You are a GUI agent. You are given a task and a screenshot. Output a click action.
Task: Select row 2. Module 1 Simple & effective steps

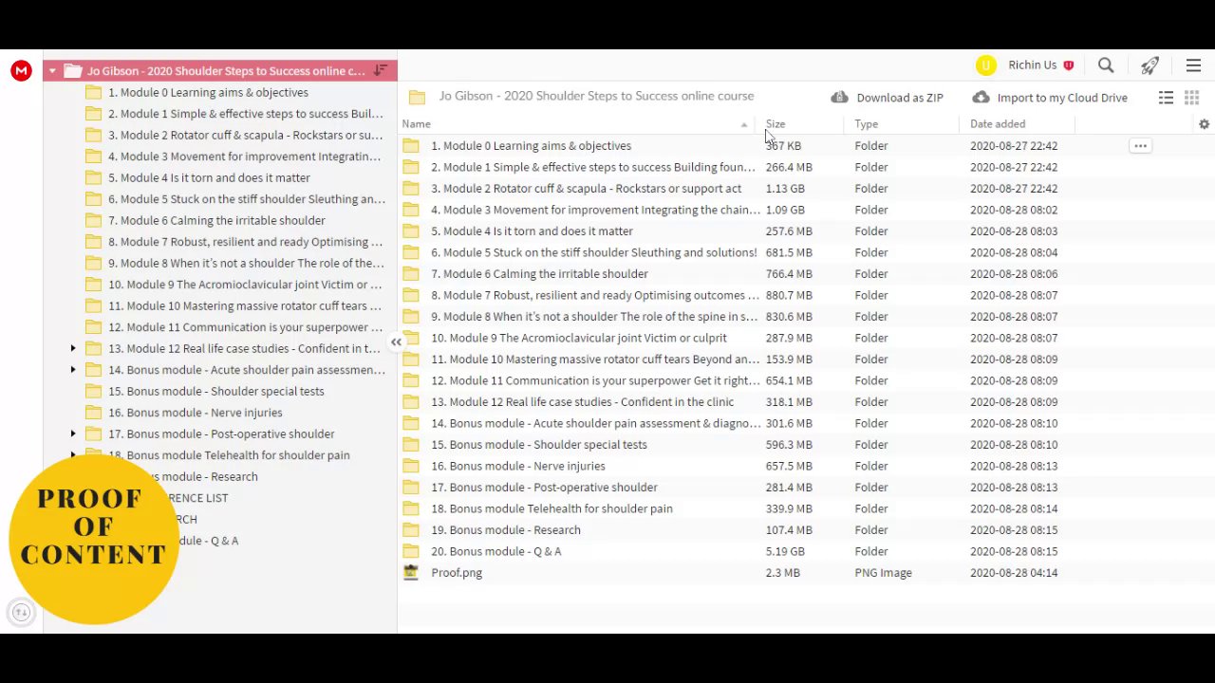(x=805, y=167)
